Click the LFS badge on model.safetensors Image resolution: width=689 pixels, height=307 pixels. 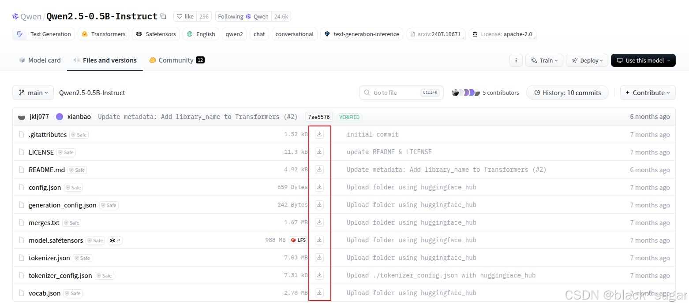[298, 240]
